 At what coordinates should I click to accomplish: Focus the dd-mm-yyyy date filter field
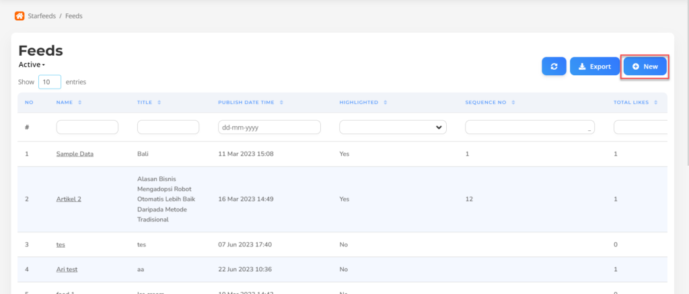click(x=269, y=127)
